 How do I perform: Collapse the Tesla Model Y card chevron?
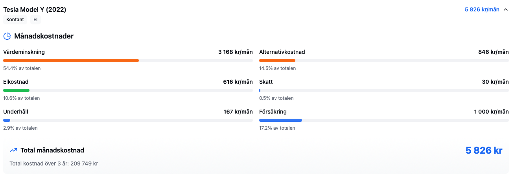506,10
